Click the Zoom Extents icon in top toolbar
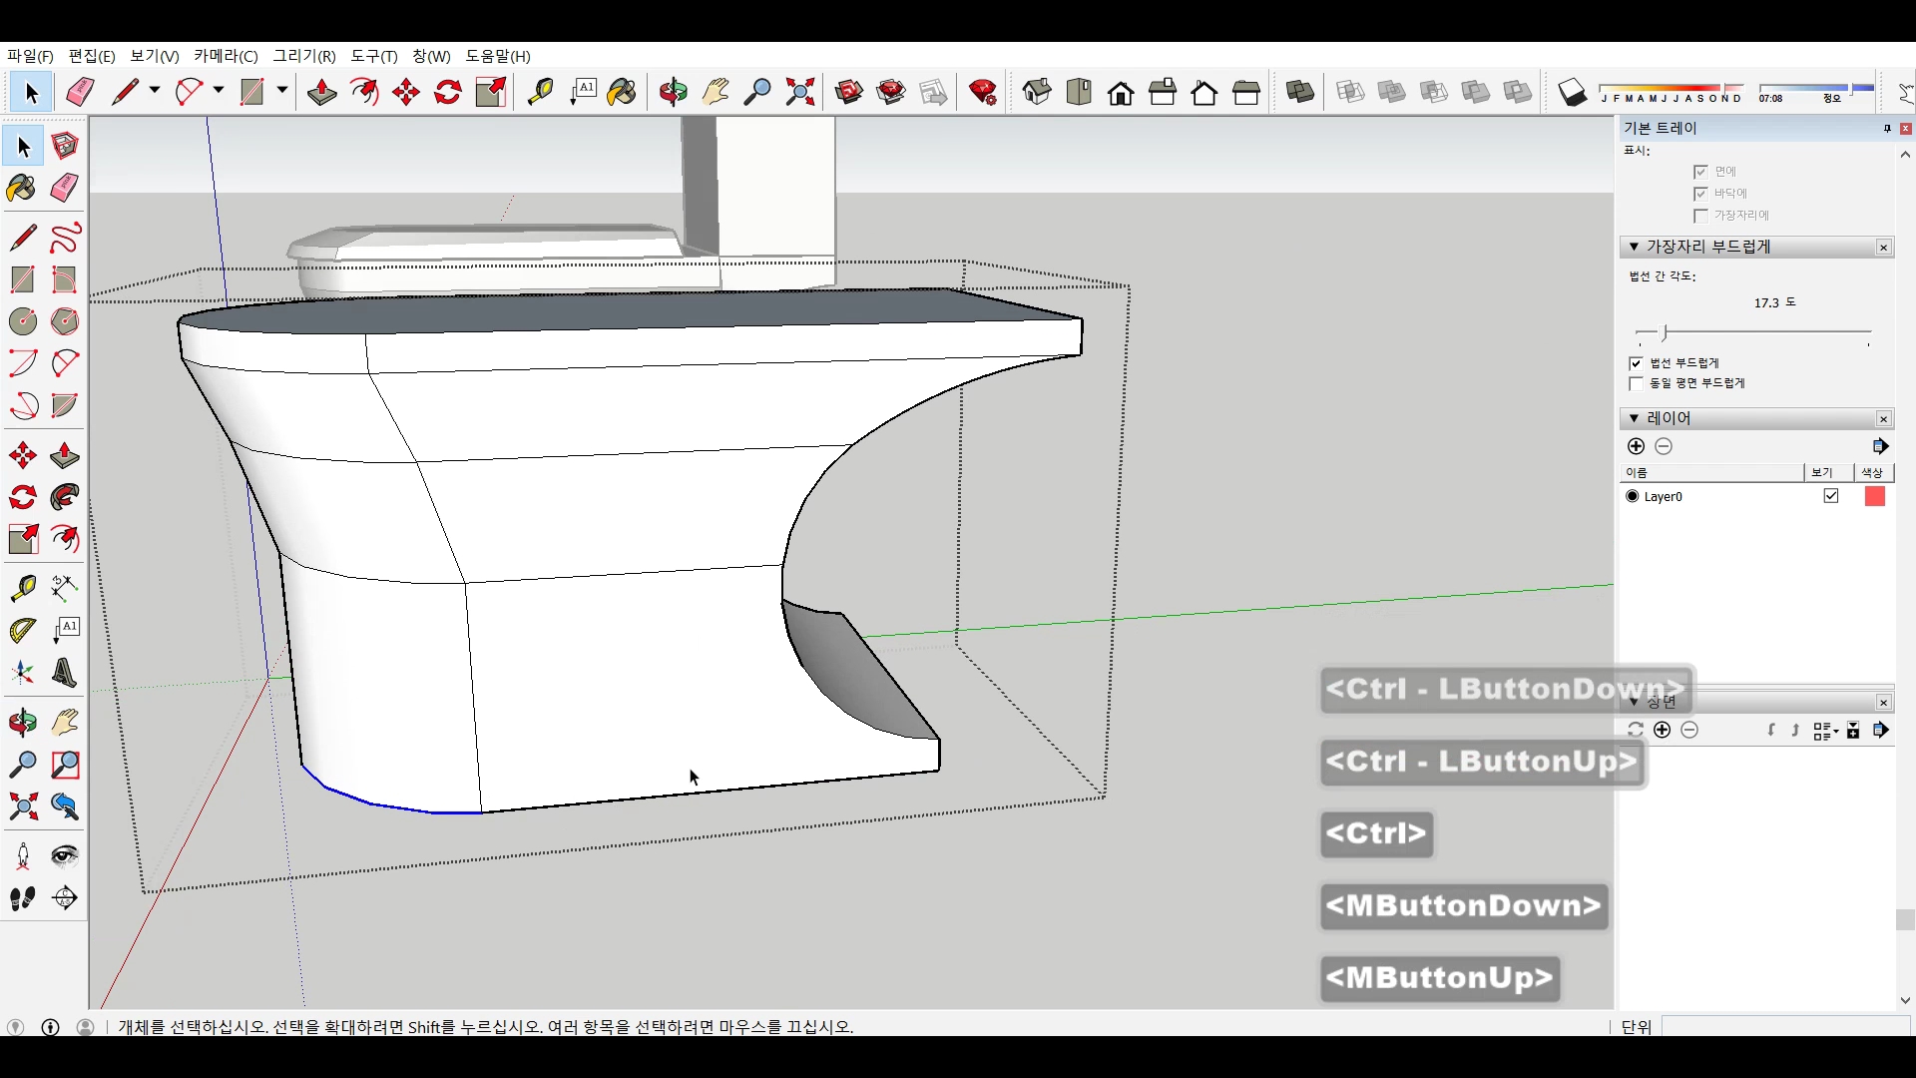 800,93
